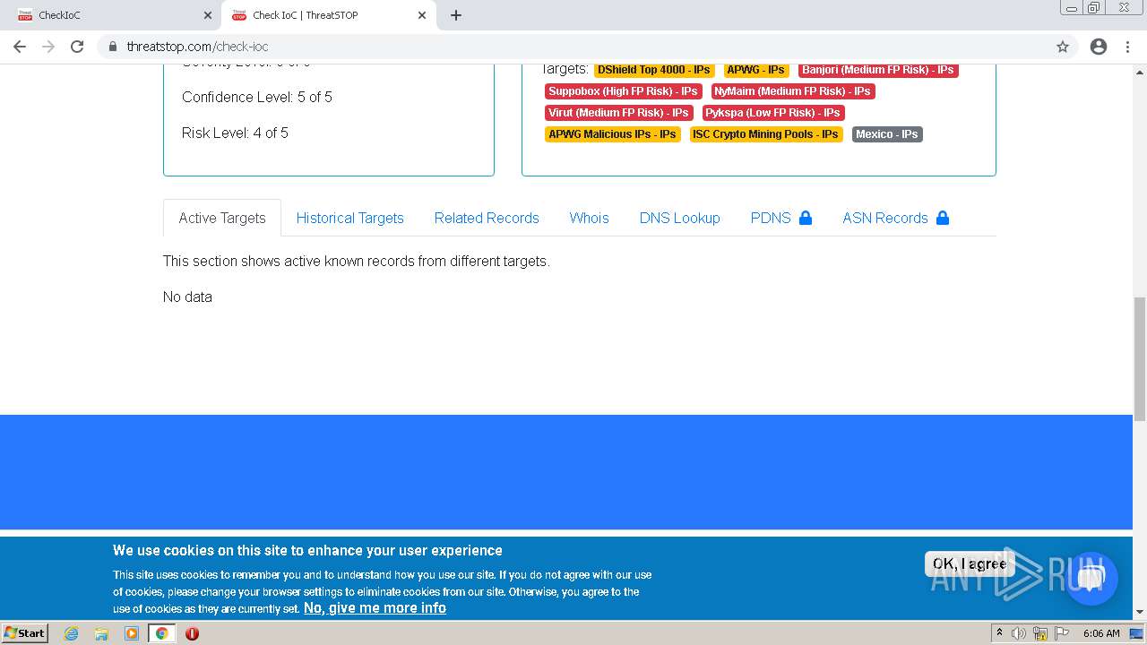This screenshot has width=1147, height=645.
Task: Click the NyMaim (Medium FP Risk) badge
Action: click(792, 91)
